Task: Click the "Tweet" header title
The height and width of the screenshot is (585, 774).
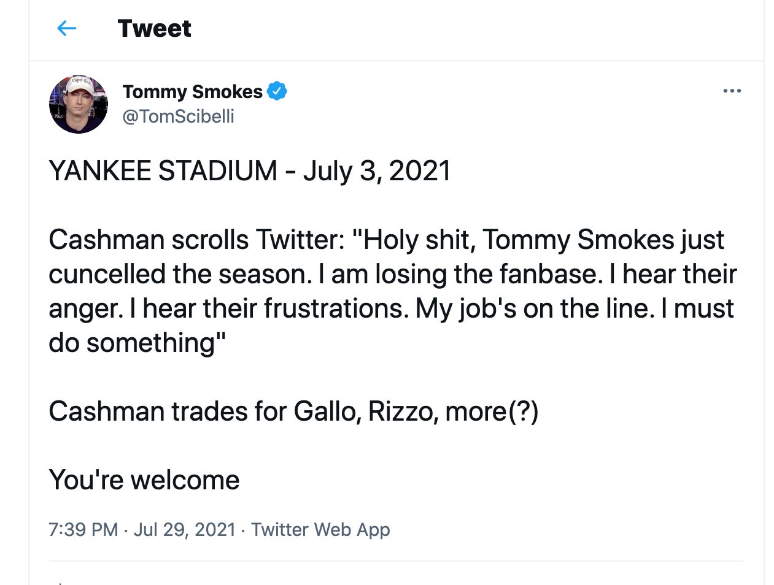Action: point(154,28)
